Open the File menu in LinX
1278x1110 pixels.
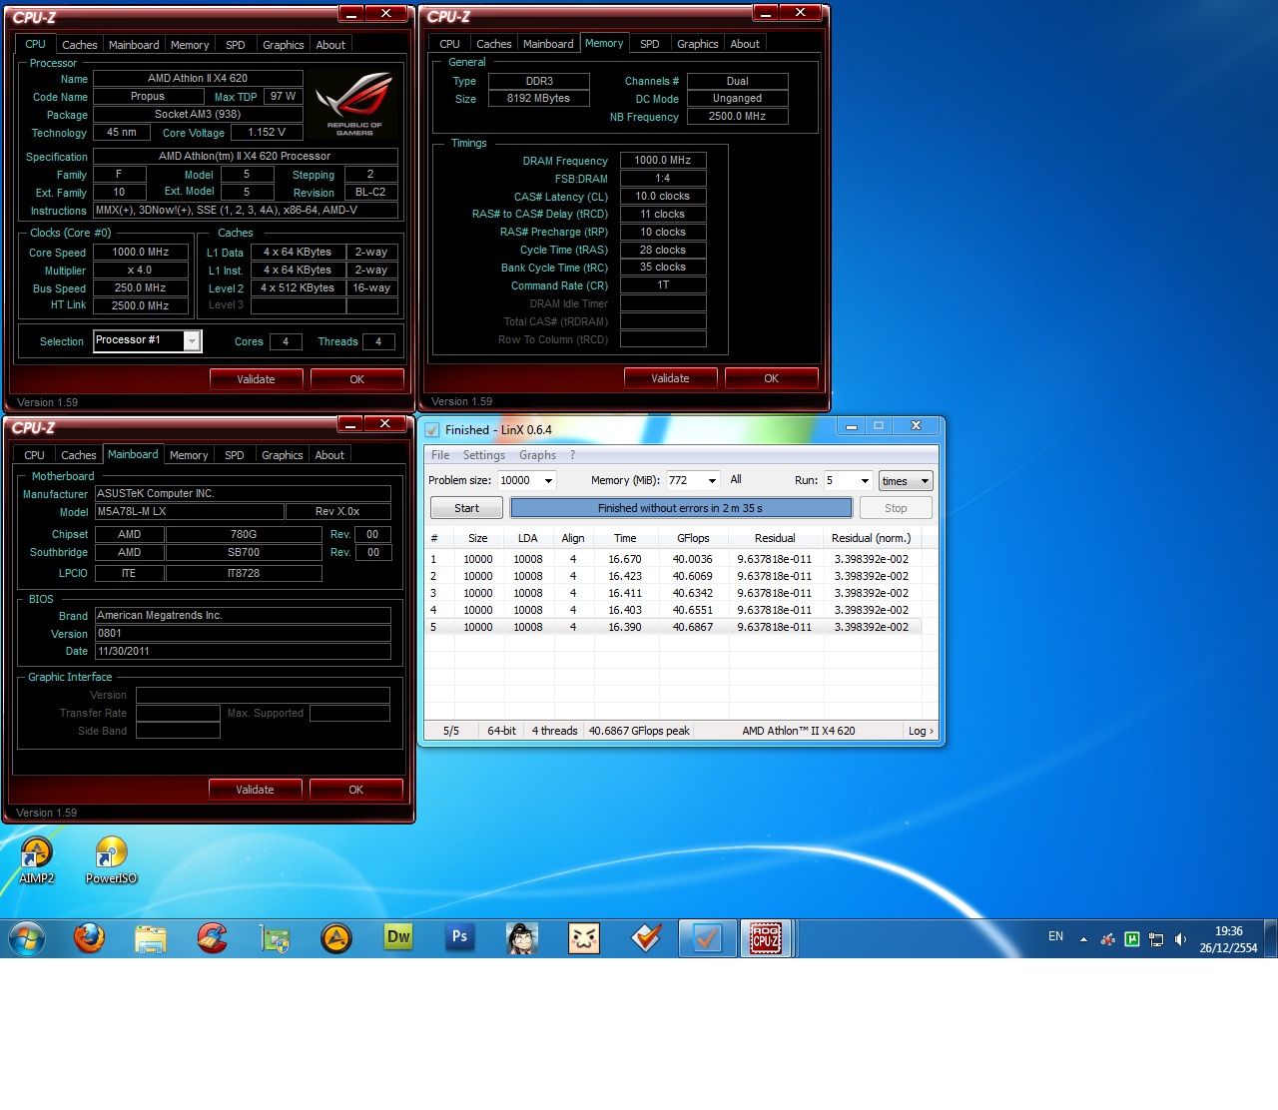[440, 455]
